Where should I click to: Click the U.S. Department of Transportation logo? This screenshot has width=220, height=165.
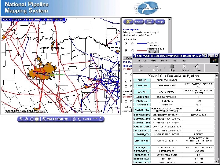click(147, 8)
